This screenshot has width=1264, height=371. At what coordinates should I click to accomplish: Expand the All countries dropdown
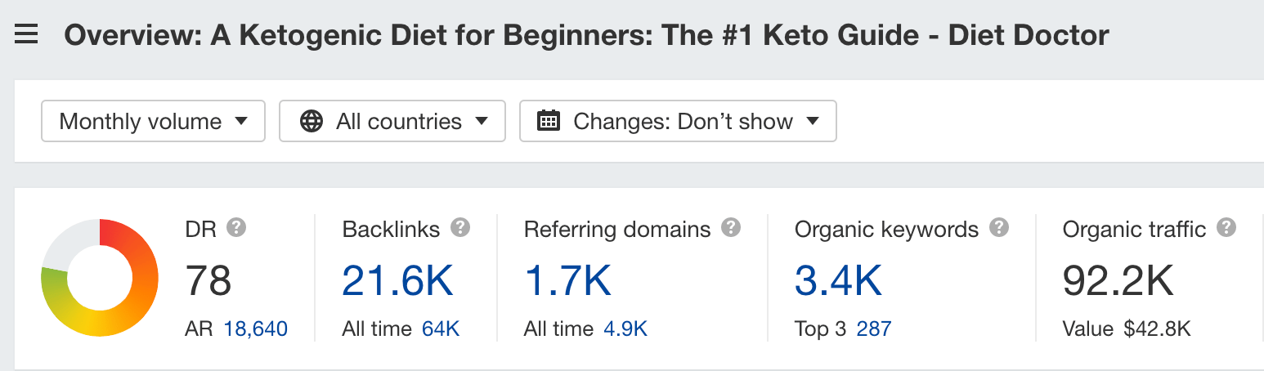pyautogui.click(x=392, y=121)
